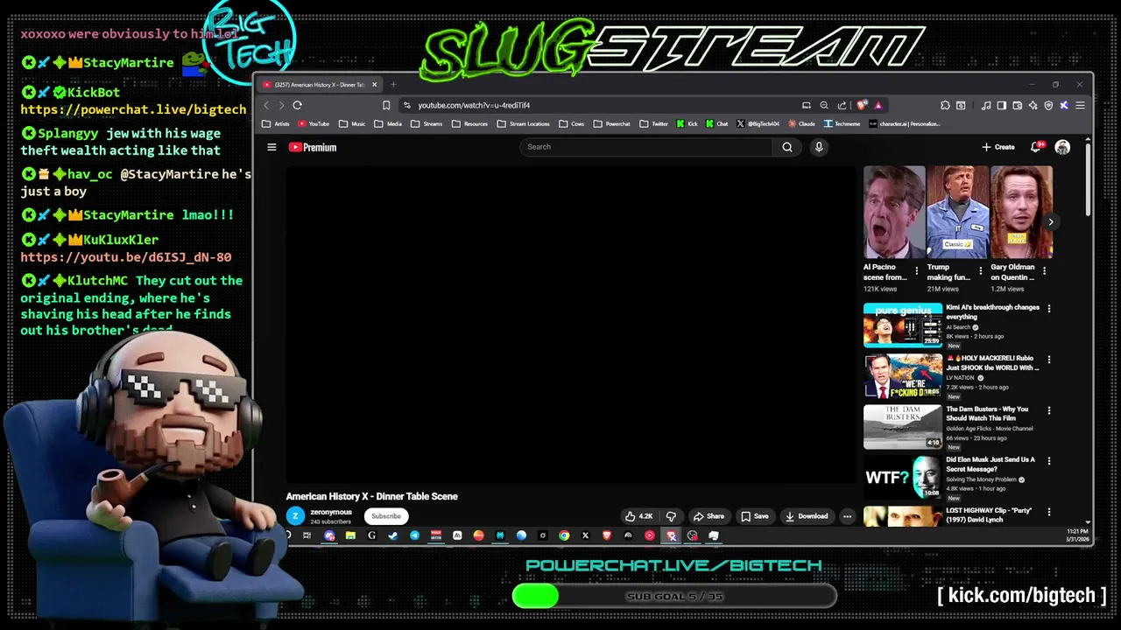Open the Al Pacino scene short thumbnail

894,213
